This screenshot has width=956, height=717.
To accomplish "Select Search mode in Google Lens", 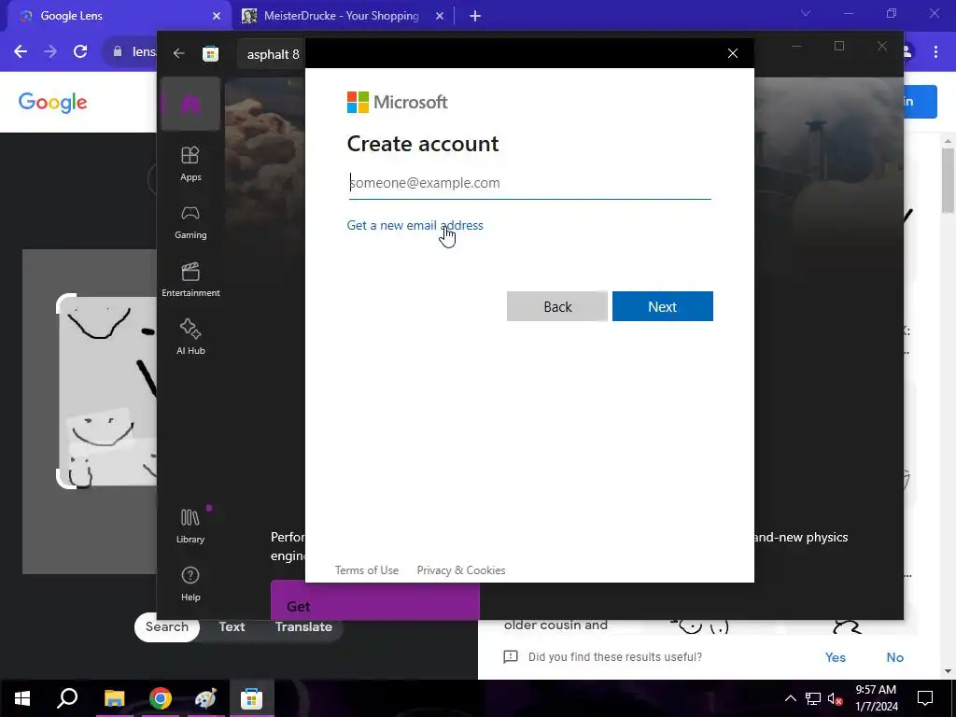I will tap(166, 626).
